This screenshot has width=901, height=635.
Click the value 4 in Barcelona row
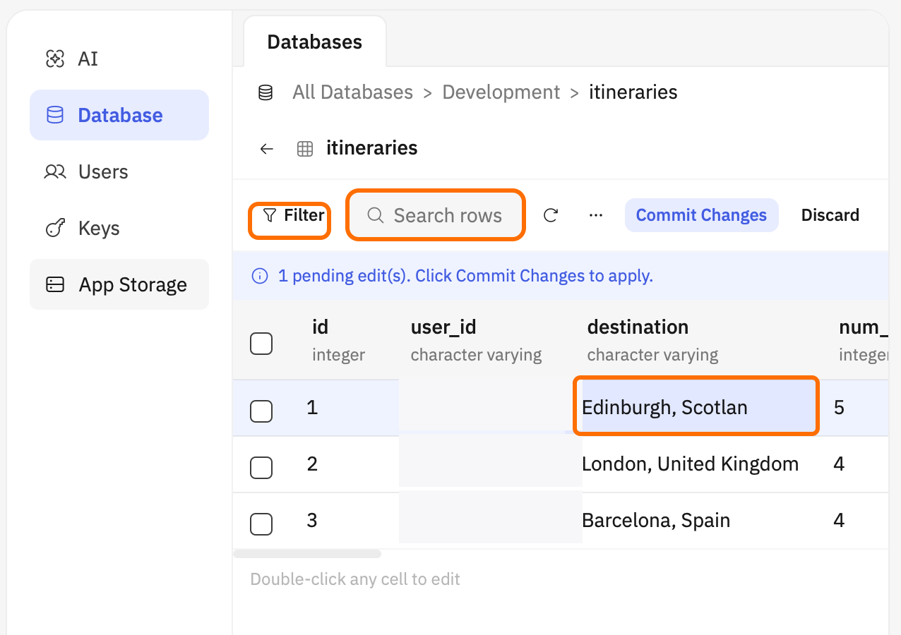pos(839,521)
